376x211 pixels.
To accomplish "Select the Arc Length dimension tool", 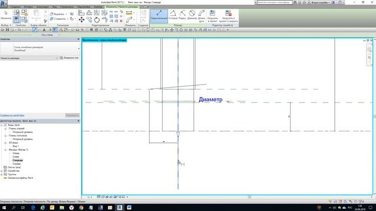I will (x=202, y=16).
